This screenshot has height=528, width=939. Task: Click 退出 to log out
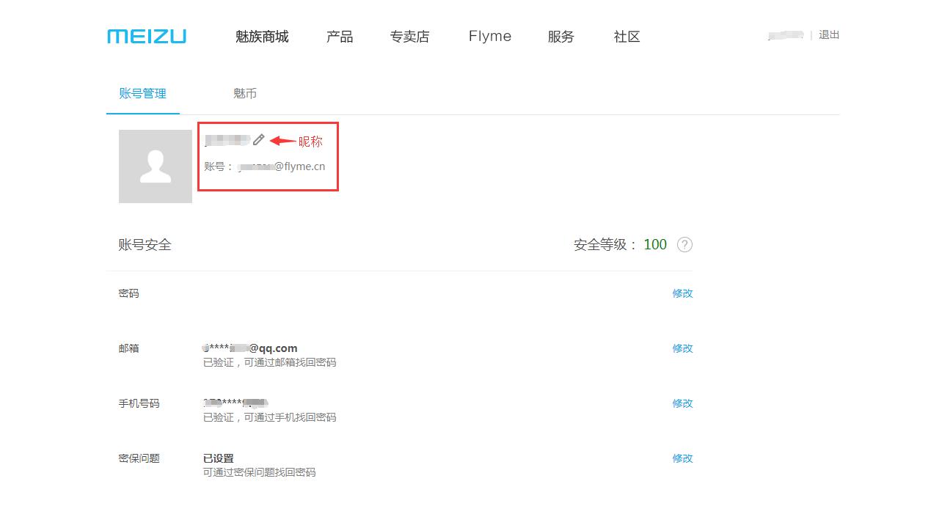click(829, 34)
